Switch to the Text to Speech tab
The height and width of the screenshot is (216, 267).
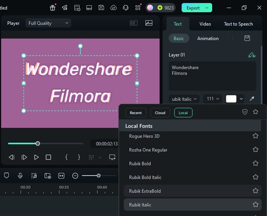click(238, 24)
